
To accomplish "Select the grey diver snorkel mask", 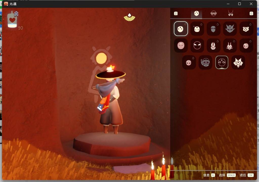I will coord(205,62).
